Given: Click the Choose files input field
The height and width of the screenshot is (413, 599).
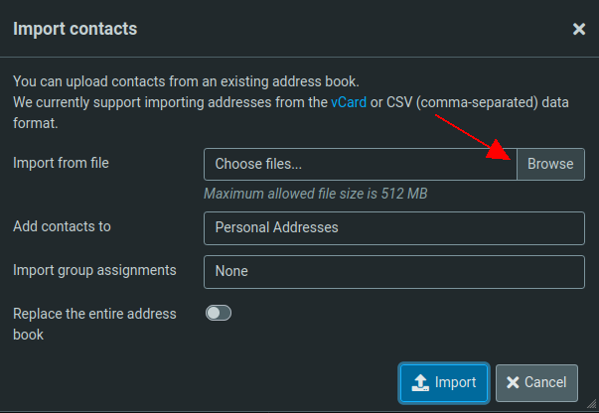Looking at the screenshot, I should pyautogui.click(x=361, y=164).
